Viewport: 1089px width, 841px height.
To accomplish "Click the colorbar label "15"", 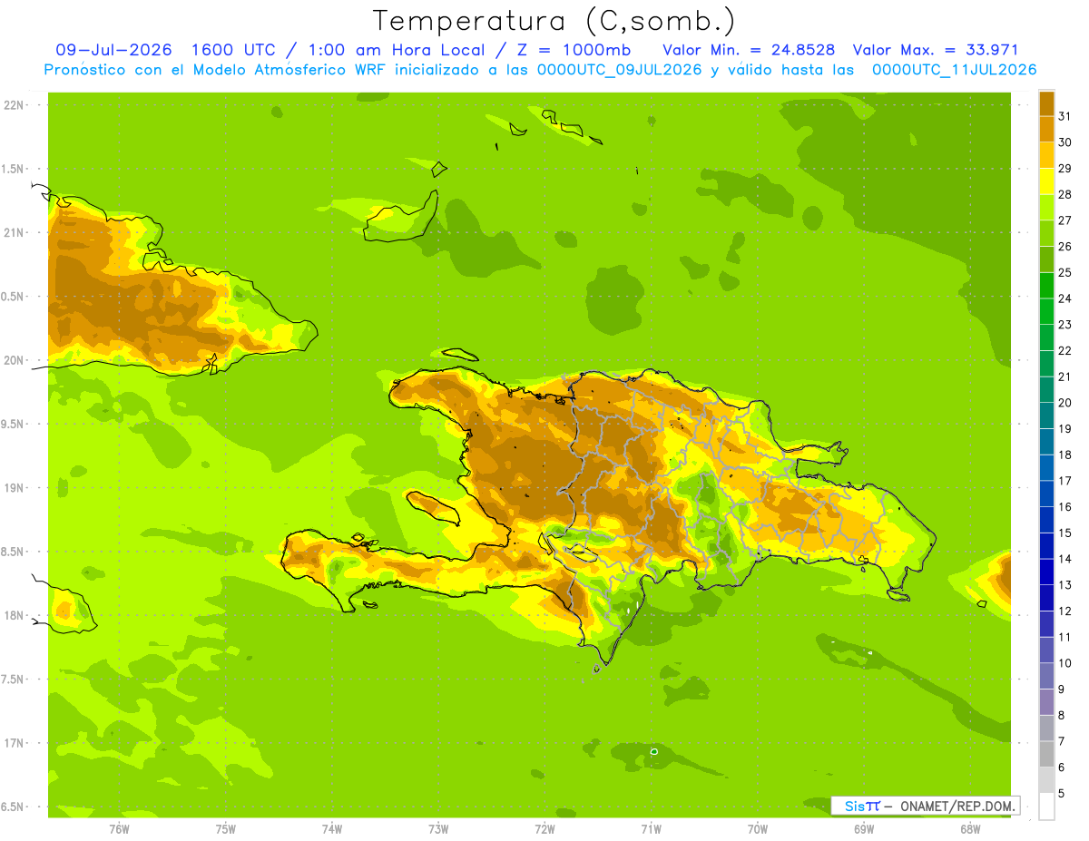I will (1064, 533).
